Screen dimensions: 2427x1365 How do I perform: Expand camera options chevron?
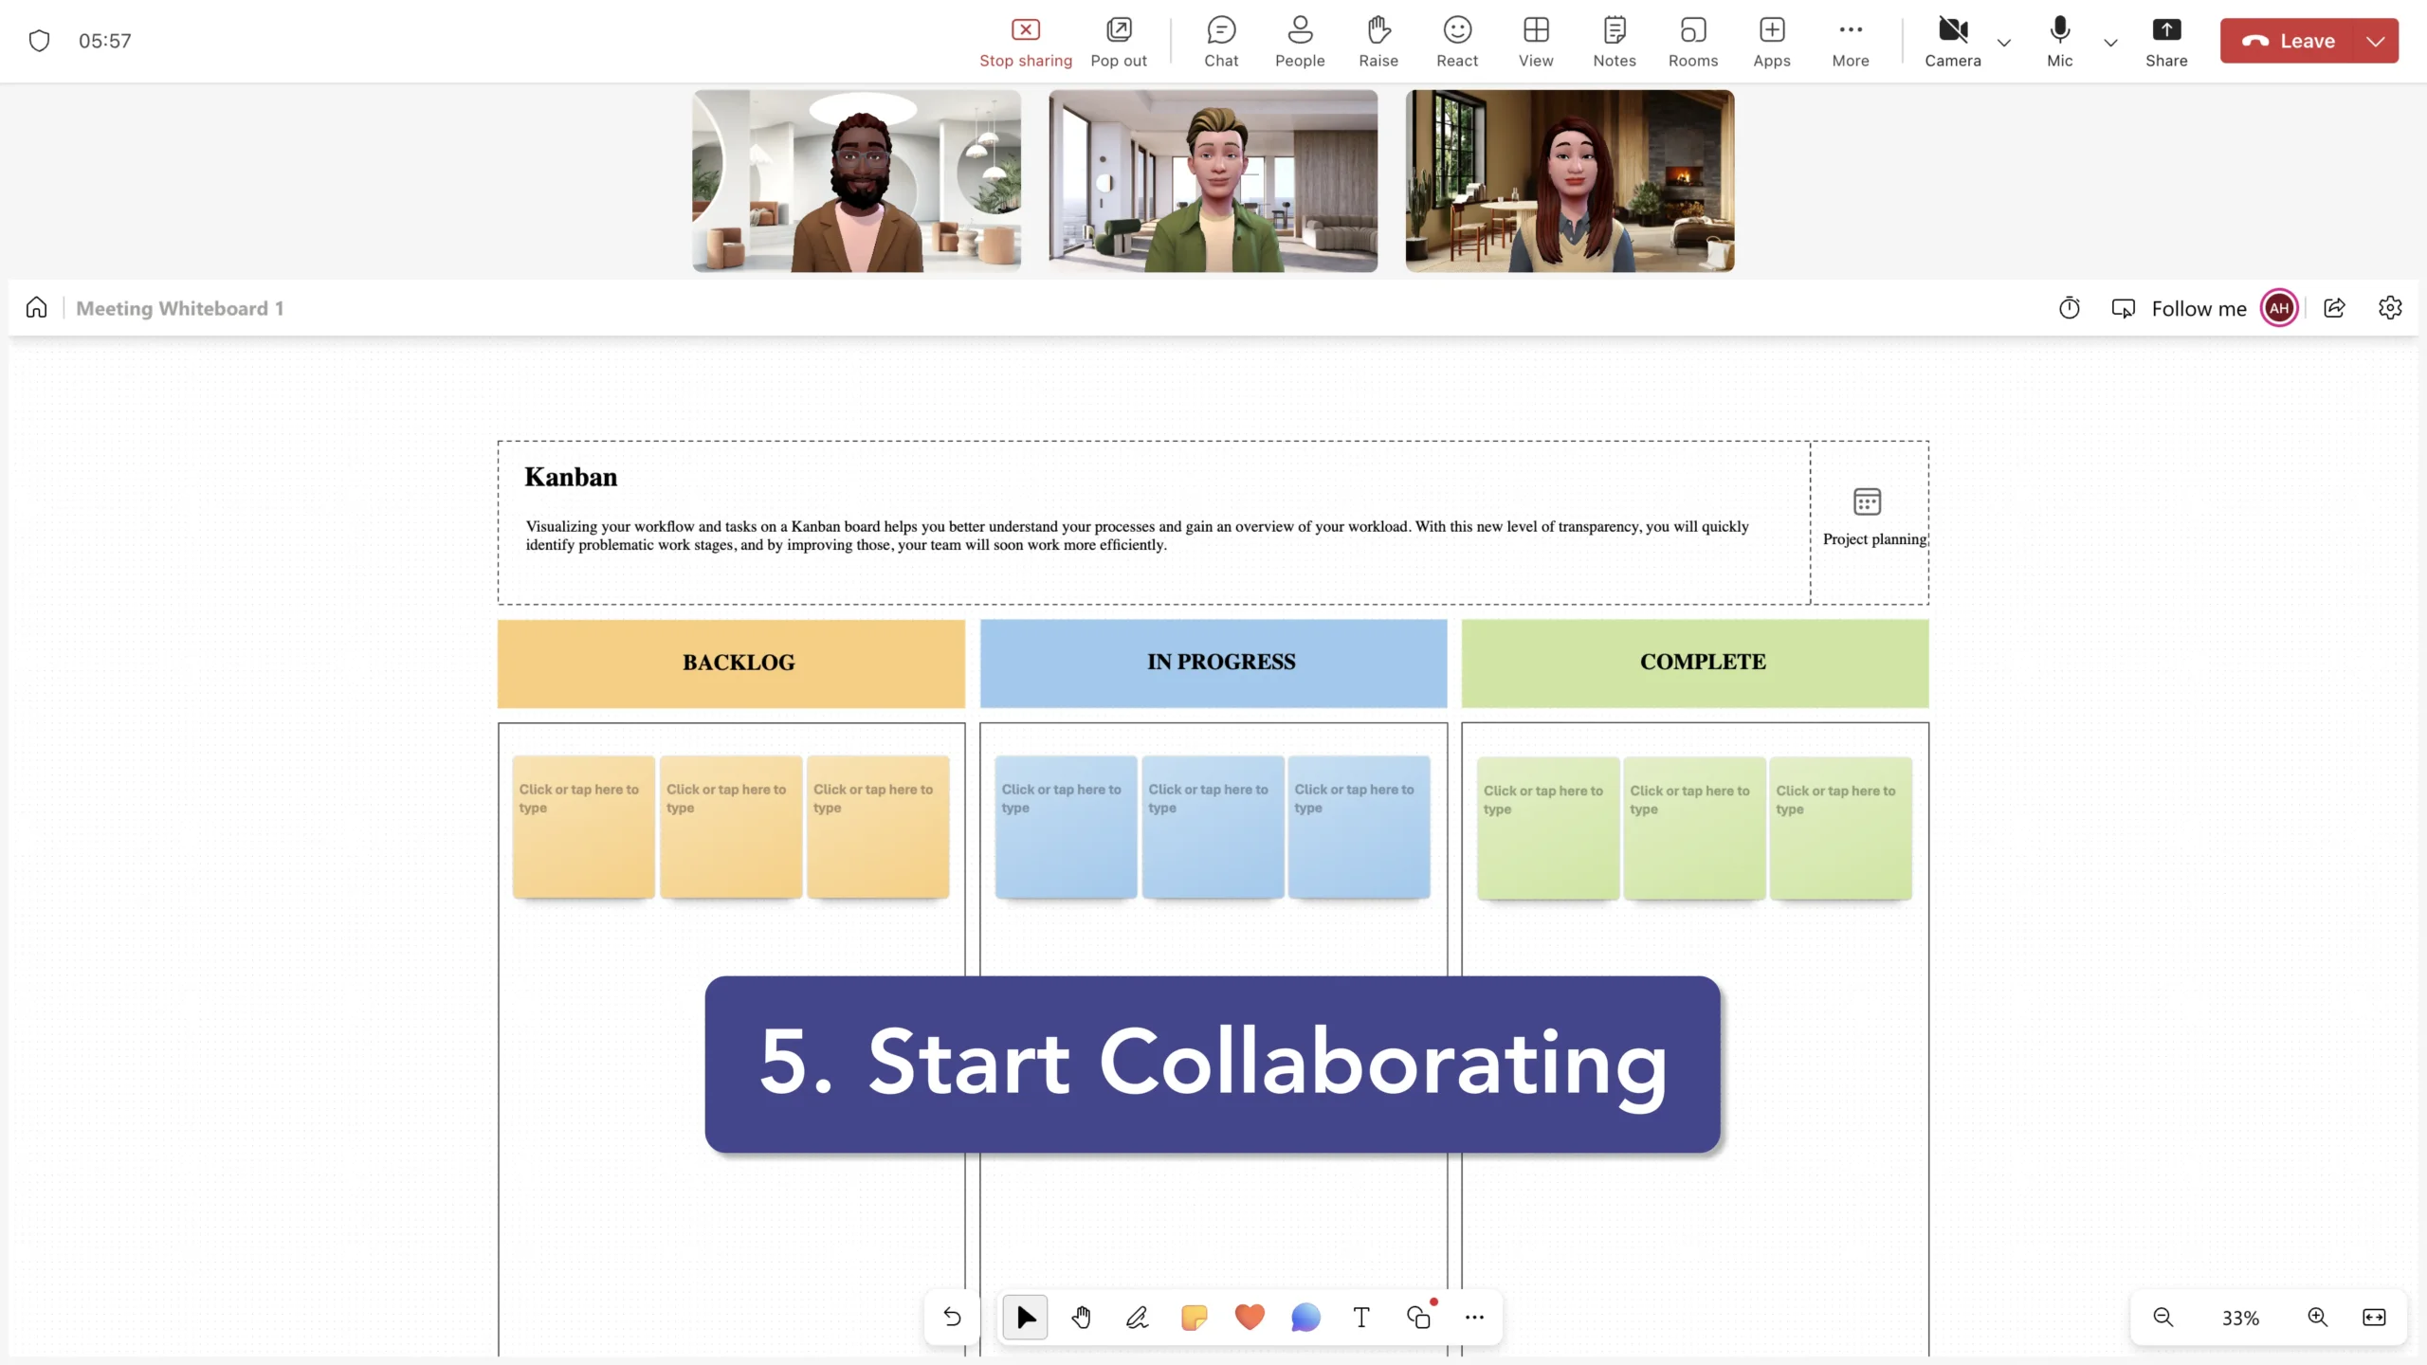2004,43
